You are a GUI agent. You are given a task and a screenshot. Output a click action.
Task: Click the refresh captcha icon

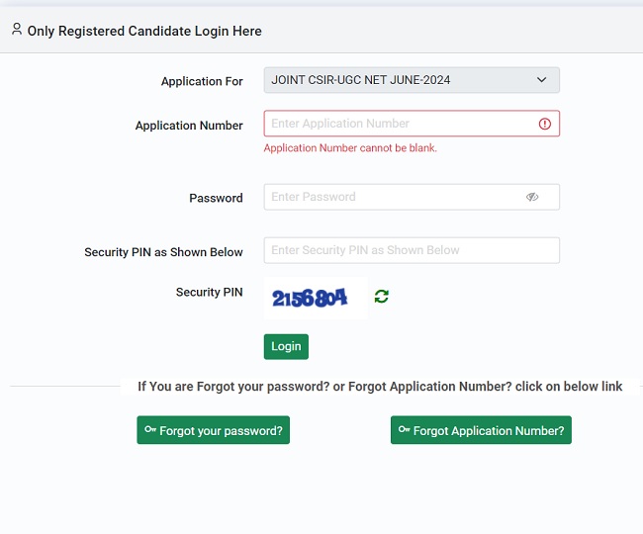point(381,297)
